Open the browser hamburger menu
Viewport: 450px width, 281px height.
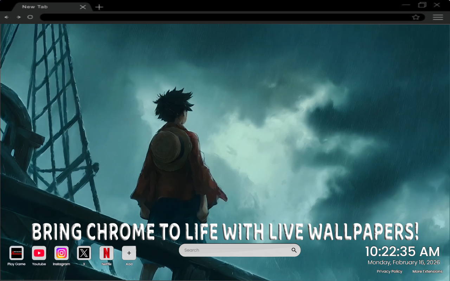click(438, 17)
